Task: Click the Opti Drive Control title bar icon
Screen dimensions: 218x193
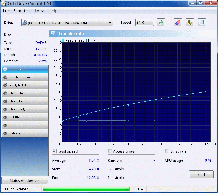Action: [x=4, y=3]
